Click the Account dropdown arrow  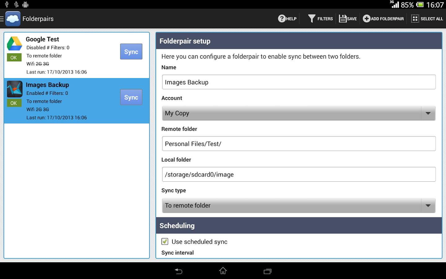[x=428, y=113]
